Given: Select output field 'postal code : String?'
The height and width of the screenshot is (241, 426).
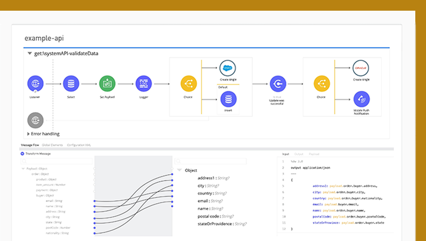Looking at the screenshot, I should (215, 216).
